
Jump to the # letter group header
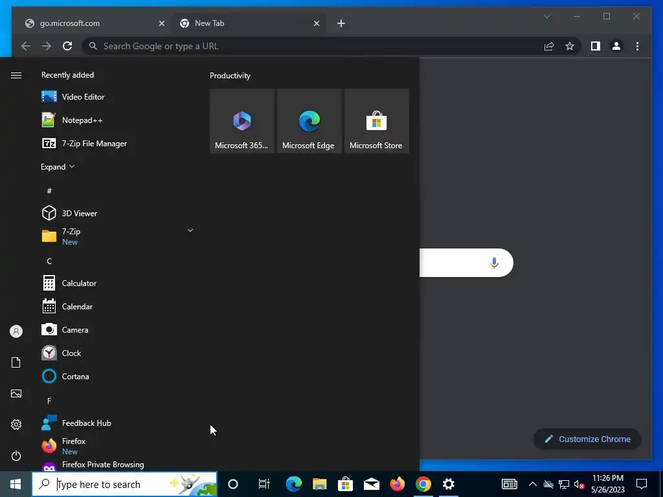click(x=49, y=191)
